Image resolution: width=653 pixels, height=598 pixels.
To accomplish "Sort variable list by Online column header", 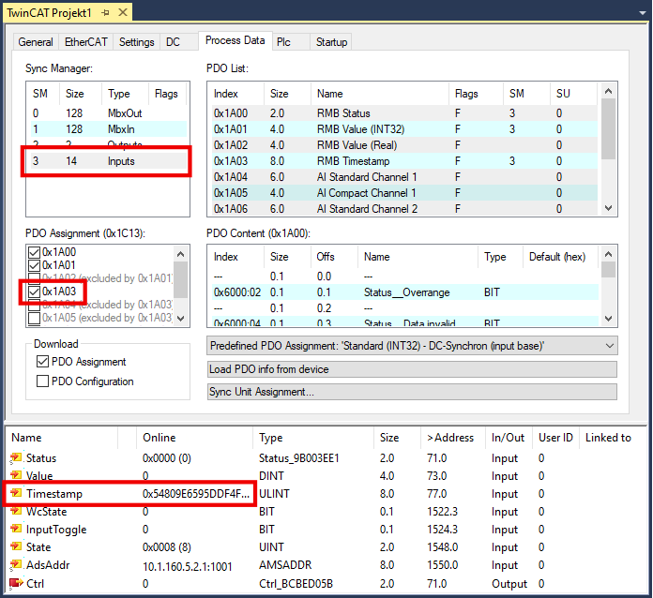I will (194, 438).
